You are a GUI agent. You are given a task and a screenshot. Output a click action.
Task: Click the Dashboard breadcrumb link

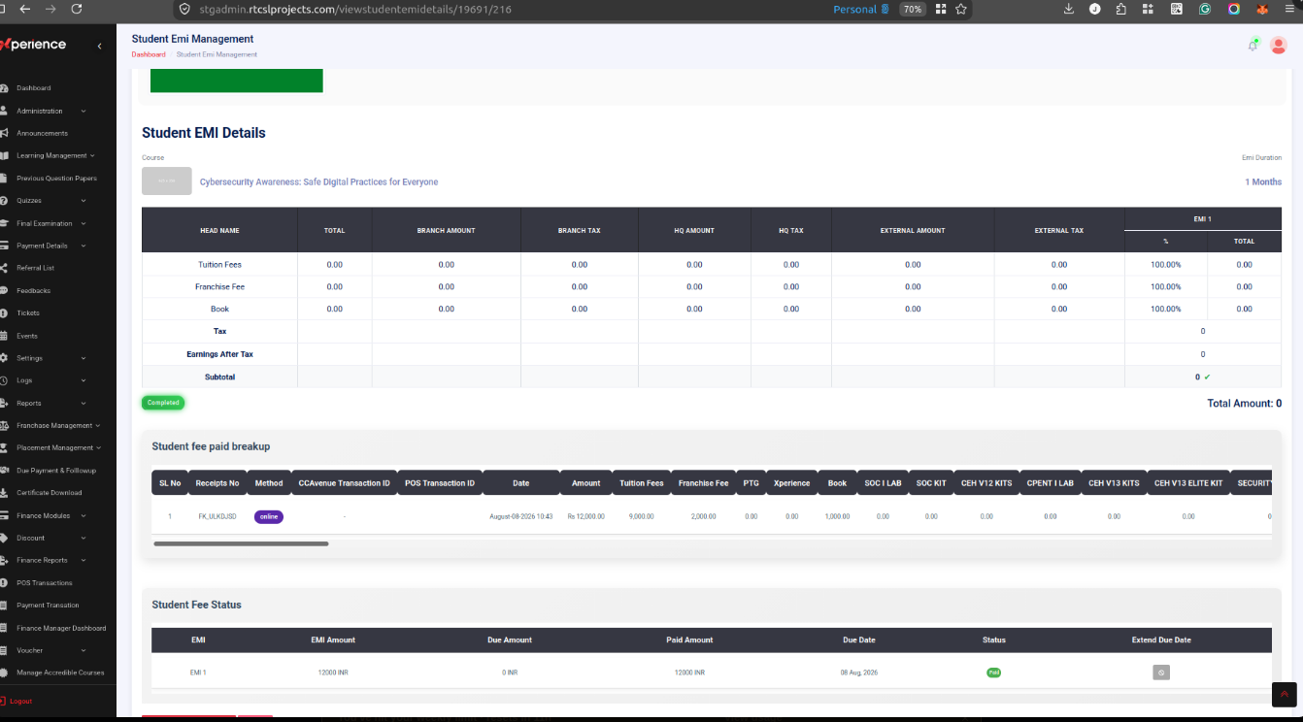click(x=149, y=54)
